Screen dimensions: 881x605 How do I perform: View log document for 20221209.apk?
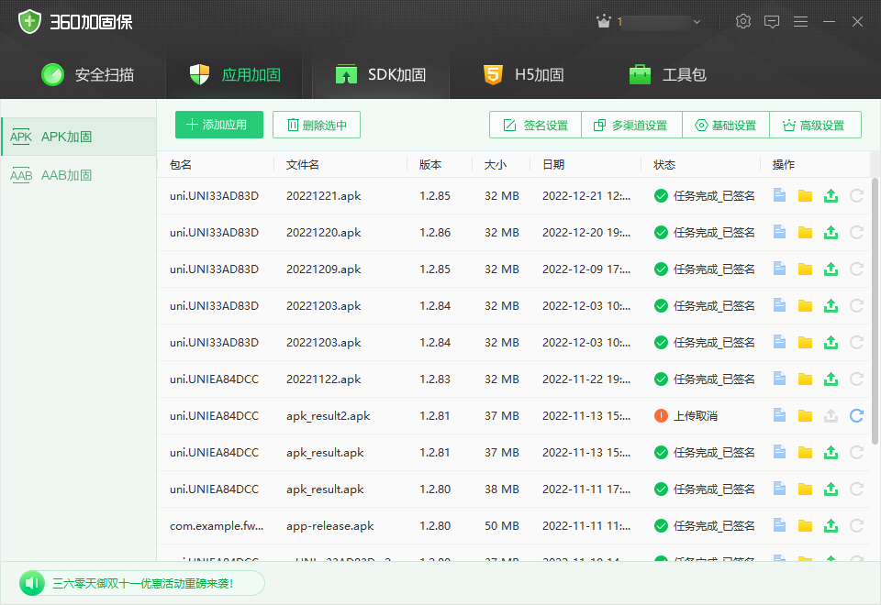779,269
